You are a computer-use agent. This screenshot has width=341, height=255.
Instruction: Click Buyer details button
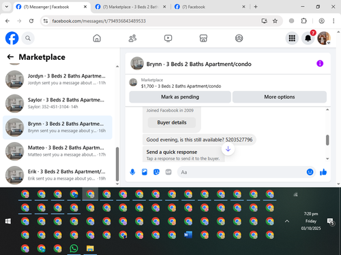[172, 122]
